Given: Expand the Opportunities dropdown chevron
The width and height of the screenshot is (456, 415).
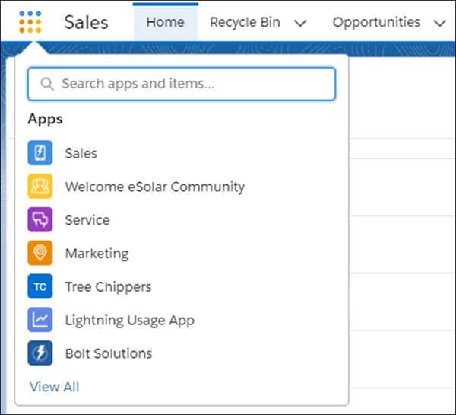Looking at the screenshot, I should (x=440, y=23).
